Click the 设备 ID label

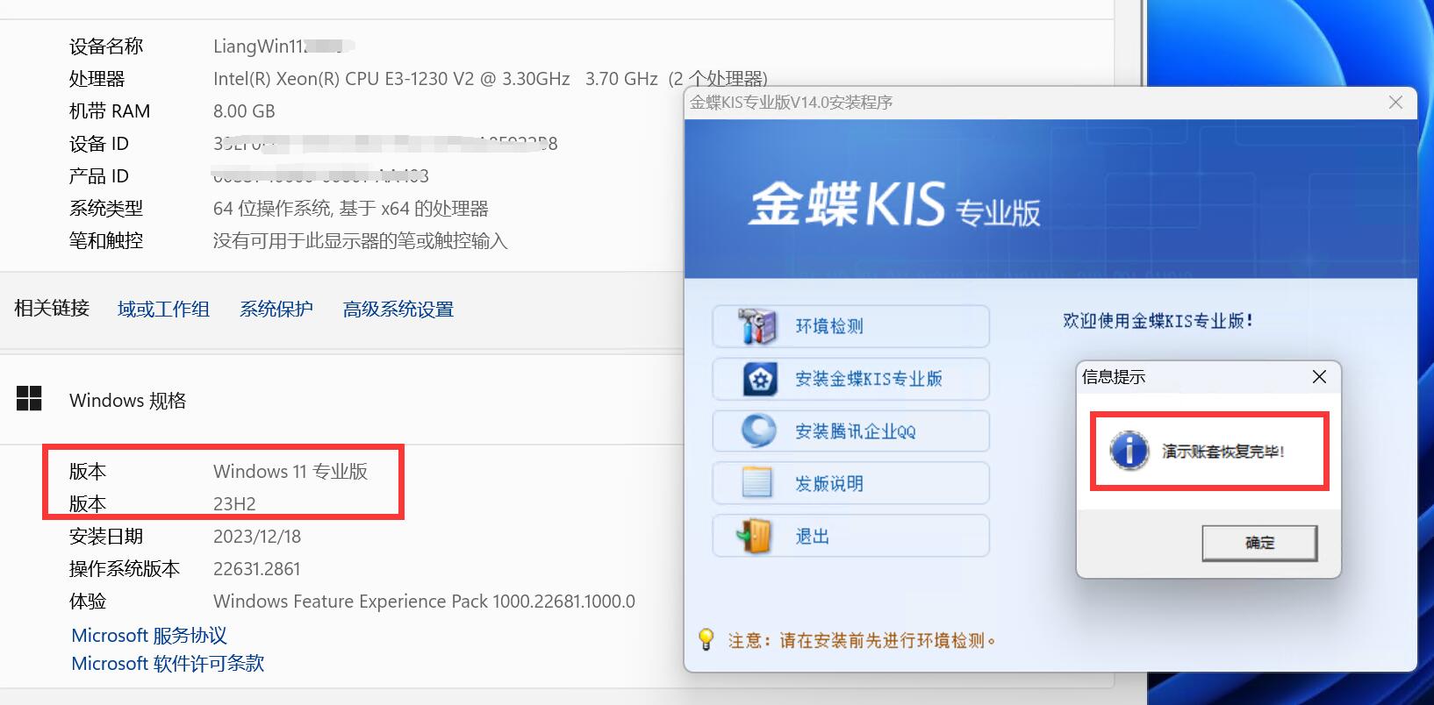click(x=99, y=143)
